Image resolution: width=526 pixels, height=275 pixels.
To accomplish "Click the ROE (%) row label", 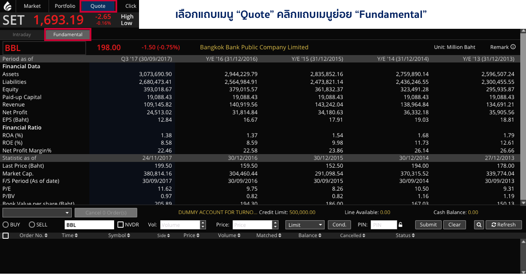I will [x=14, y=143].
